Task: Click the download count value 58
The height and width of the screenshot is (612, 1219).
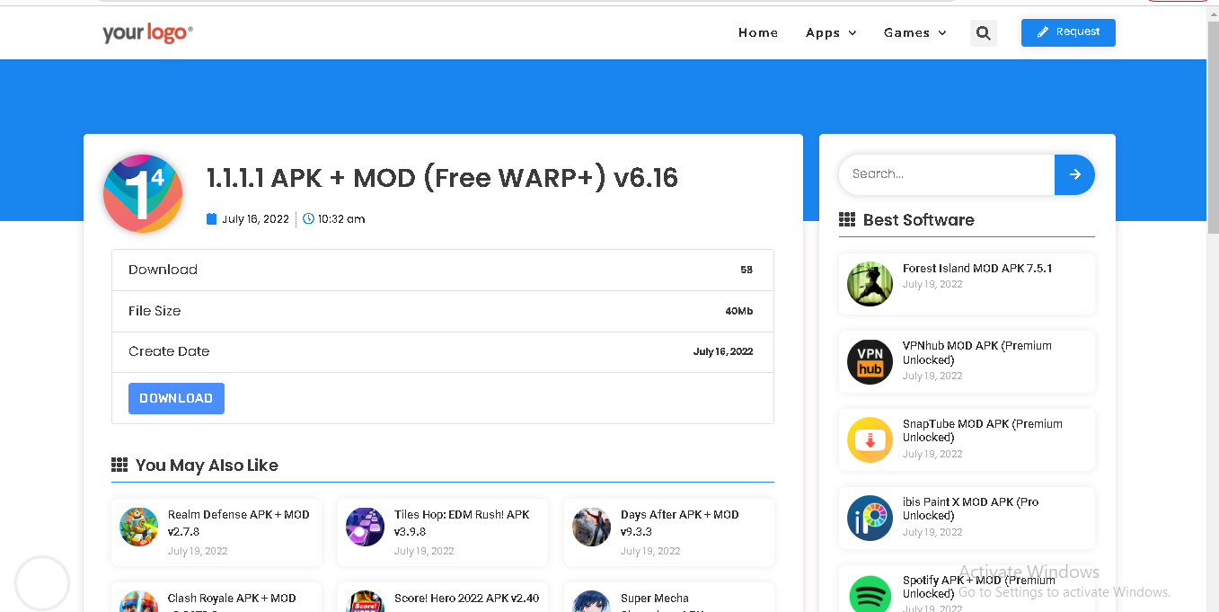Action: click(x=746, y=270)
